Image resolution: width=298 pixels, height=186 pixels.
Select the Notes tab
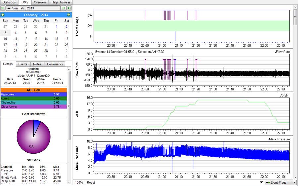click(x=37, y=64)
